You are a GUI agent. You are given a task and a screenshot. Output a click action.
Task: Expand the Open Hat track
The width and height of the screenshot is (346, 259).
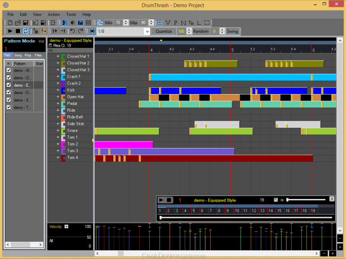coord(58,97)
